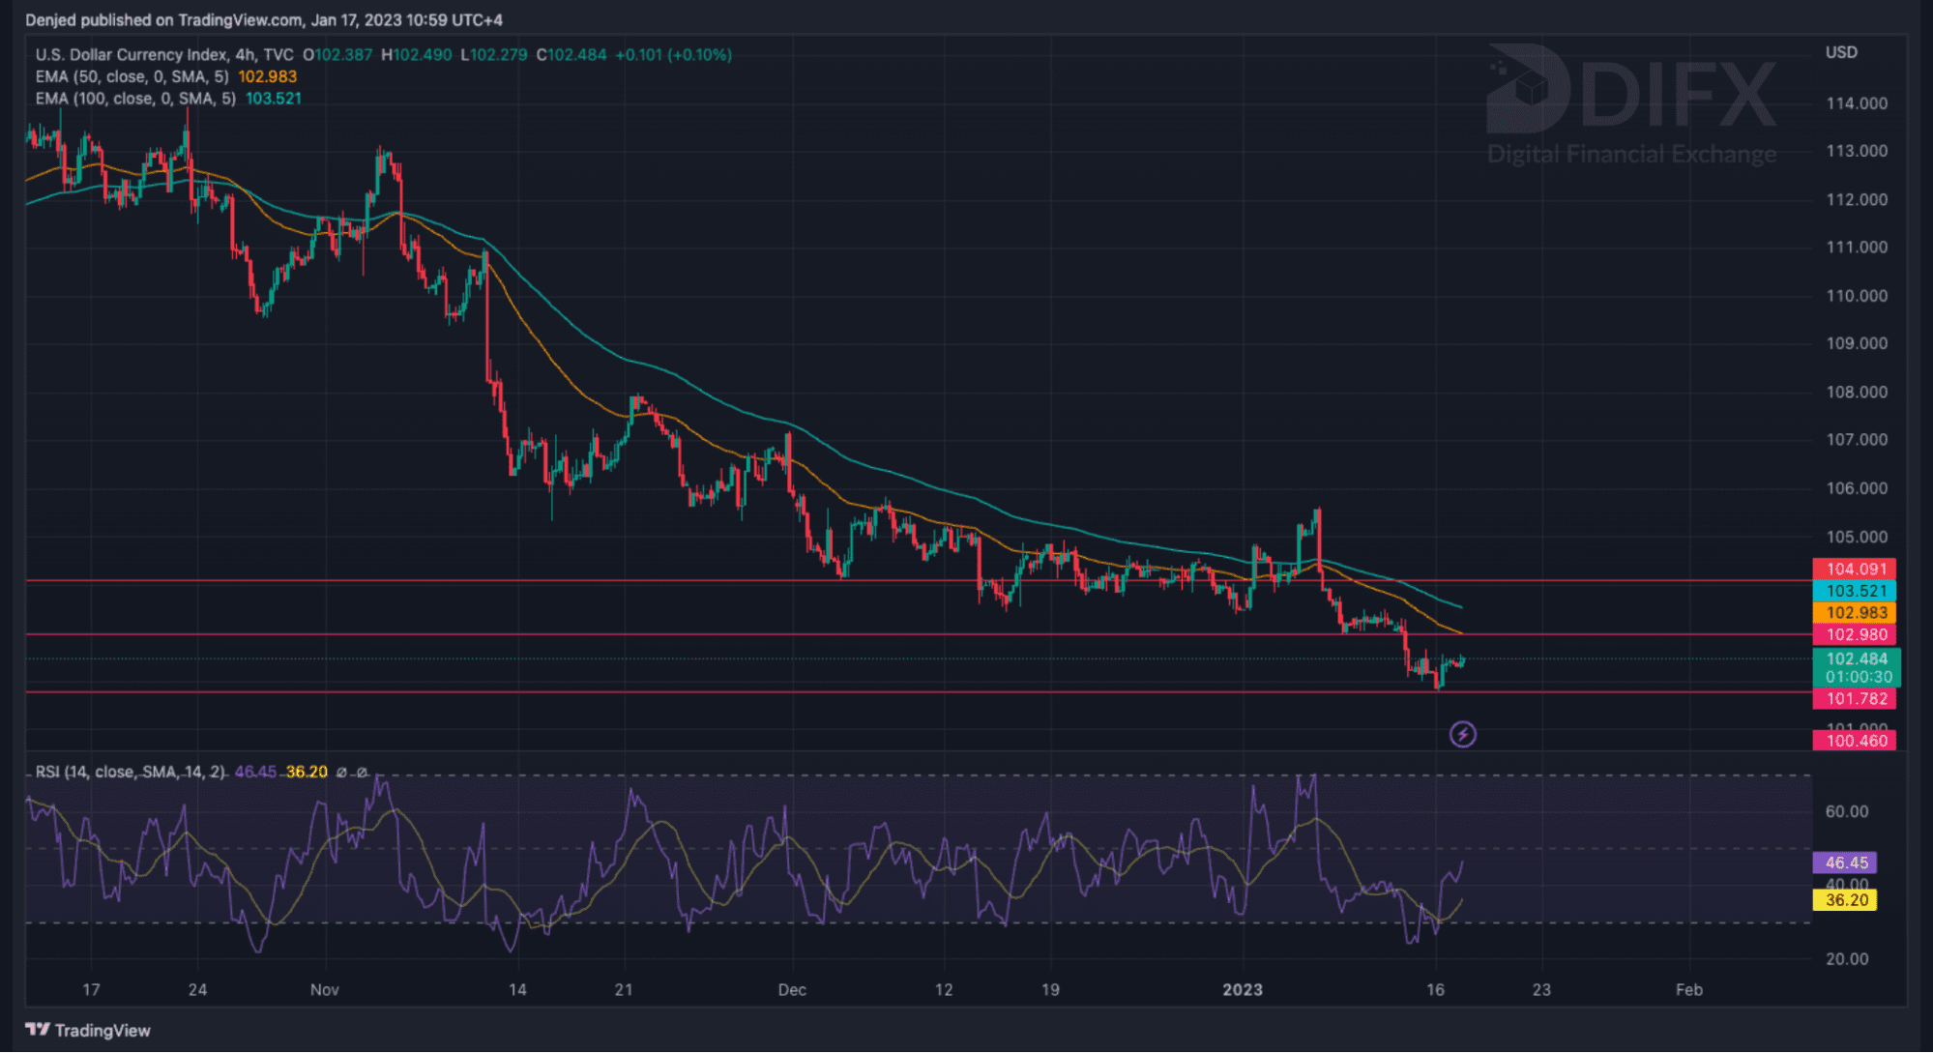1933x1053 pixels.
Task: Click the 2023 marker on time axis
Action: (x=1242, y=990)
